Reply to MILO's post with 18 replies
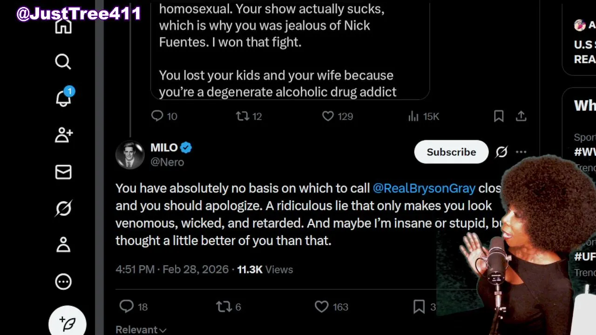The width and height of the screenshot is (596, 335). (x=127, y=307)
